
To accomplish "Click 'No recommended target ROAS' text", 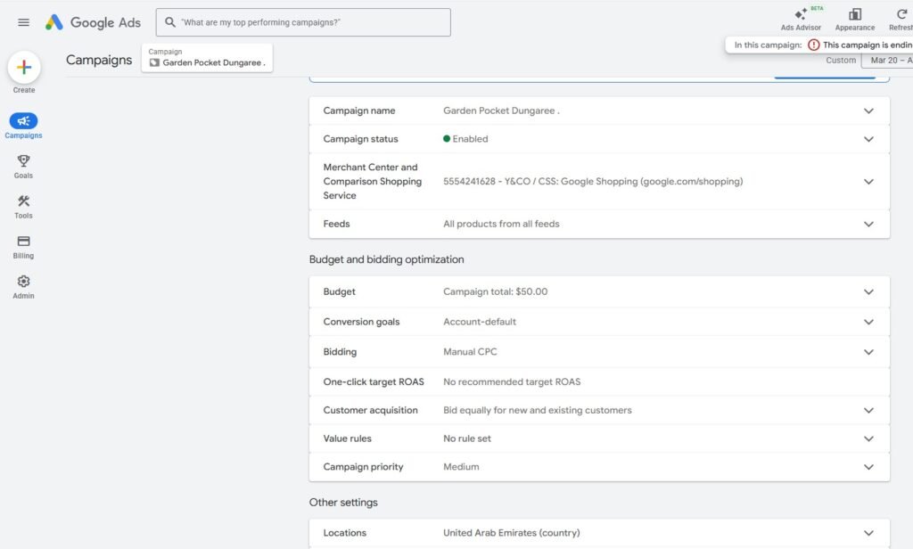I will click(x=512, y=382).
